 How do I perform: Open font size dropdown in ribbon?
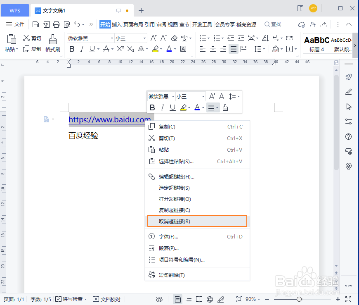coord(144,38)
